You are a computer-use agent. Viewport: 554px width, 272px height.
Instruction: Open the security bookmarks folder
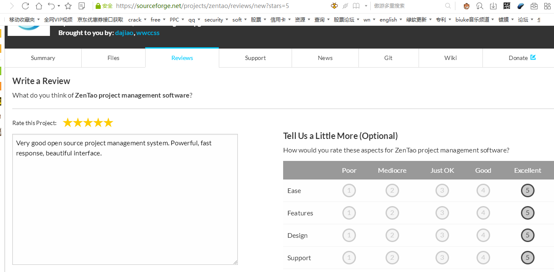tap(216, 19)
